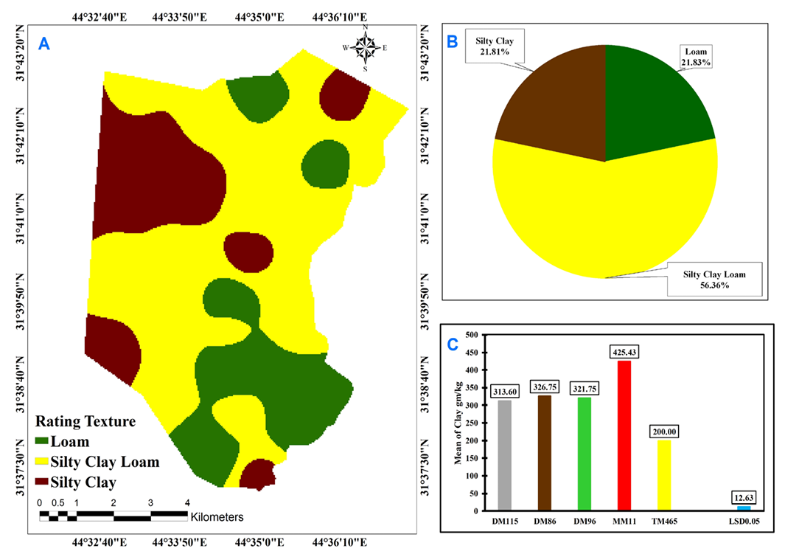Click the 'TM465' x-axis label

pyautogui.click(x=664, y=521)
